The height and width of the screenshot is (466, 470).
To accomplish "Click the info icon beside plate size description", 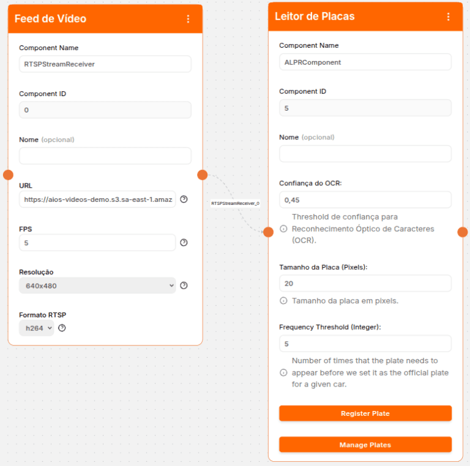I will coord(283,301).
